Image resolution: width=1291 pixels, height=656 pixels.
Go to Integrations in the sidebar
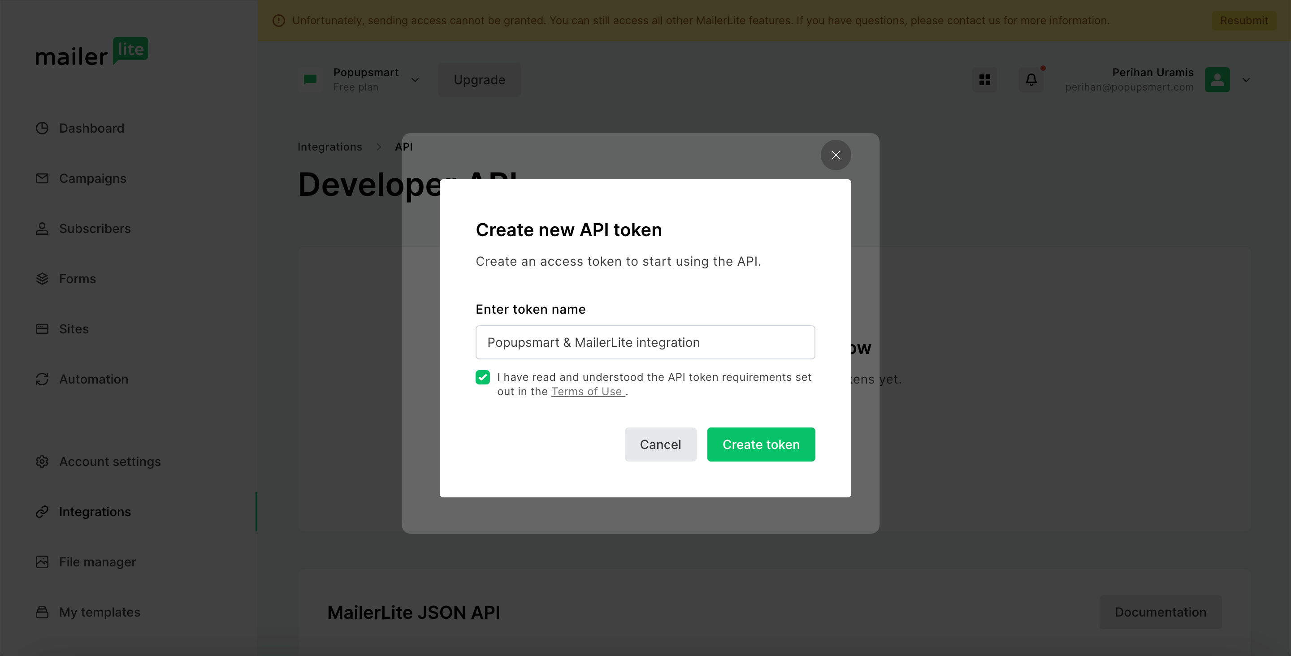click(x=95, y=512)
